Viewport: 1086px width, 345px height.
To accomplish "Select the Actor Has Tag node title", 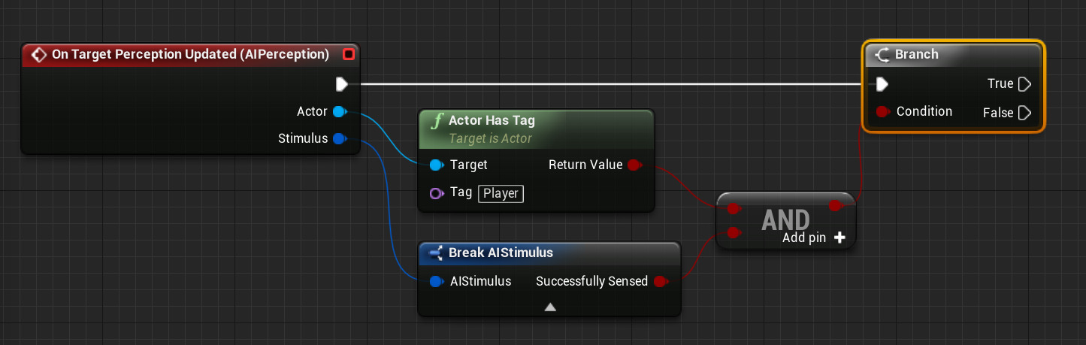I will pyautogui.click(x=492, y=120).
